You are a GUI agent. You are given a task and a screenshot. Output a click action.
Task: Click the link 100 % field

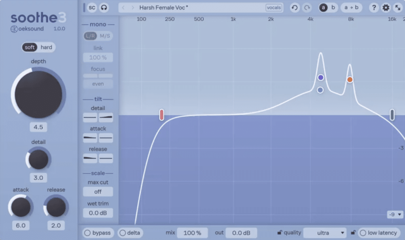coord(98,57)
